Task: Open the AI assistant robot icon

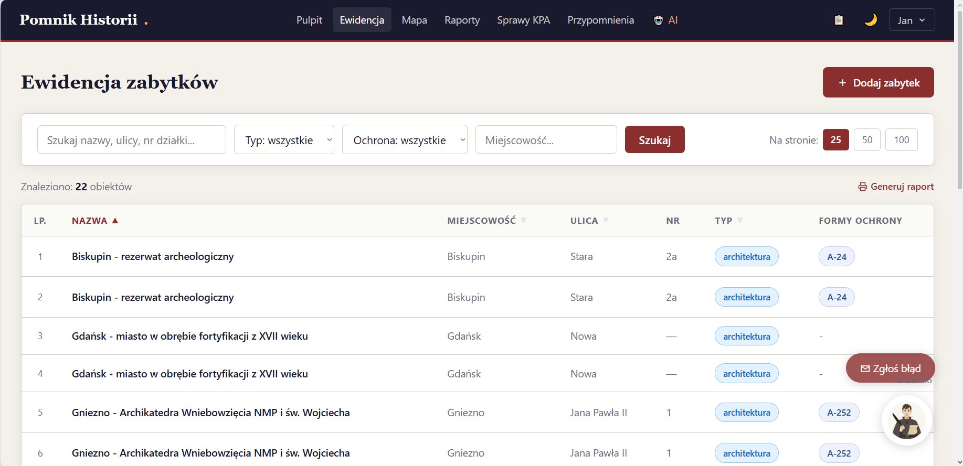Action: [x=658, y=20]
